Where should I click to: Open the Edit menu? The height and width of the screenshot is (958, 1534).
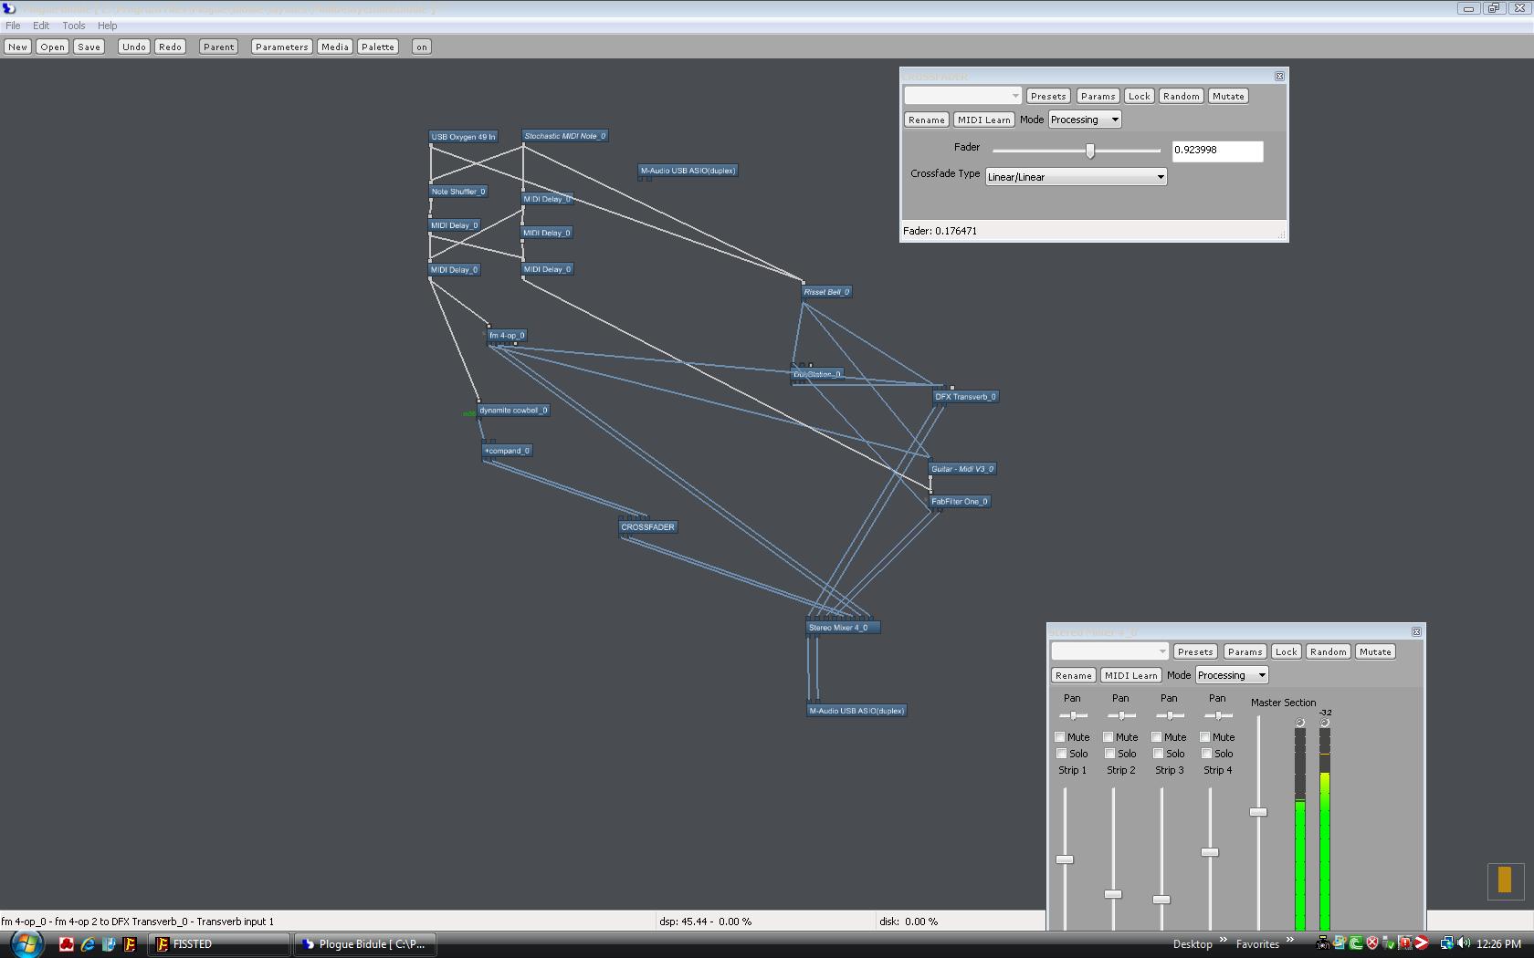pyautogui.click(x=41, y=26)
